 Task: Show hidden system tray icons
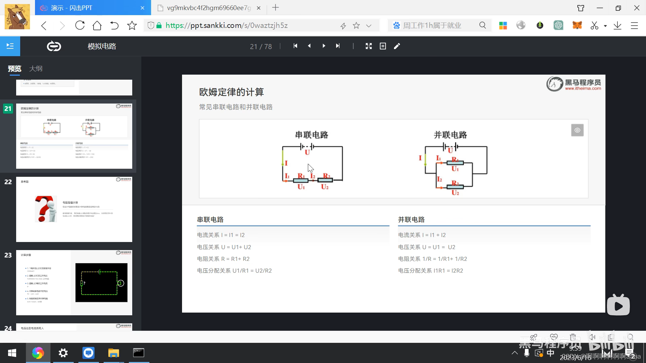coord(514,353)
